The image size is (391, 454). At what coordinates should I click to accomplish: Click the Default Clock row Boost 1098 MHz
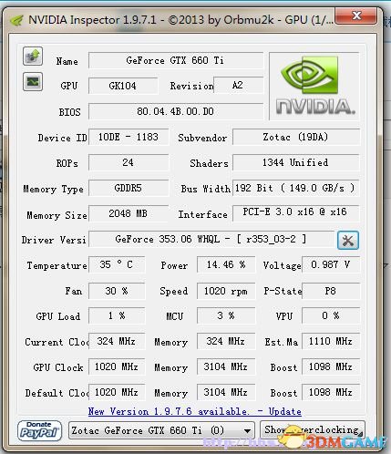[331, 392]
